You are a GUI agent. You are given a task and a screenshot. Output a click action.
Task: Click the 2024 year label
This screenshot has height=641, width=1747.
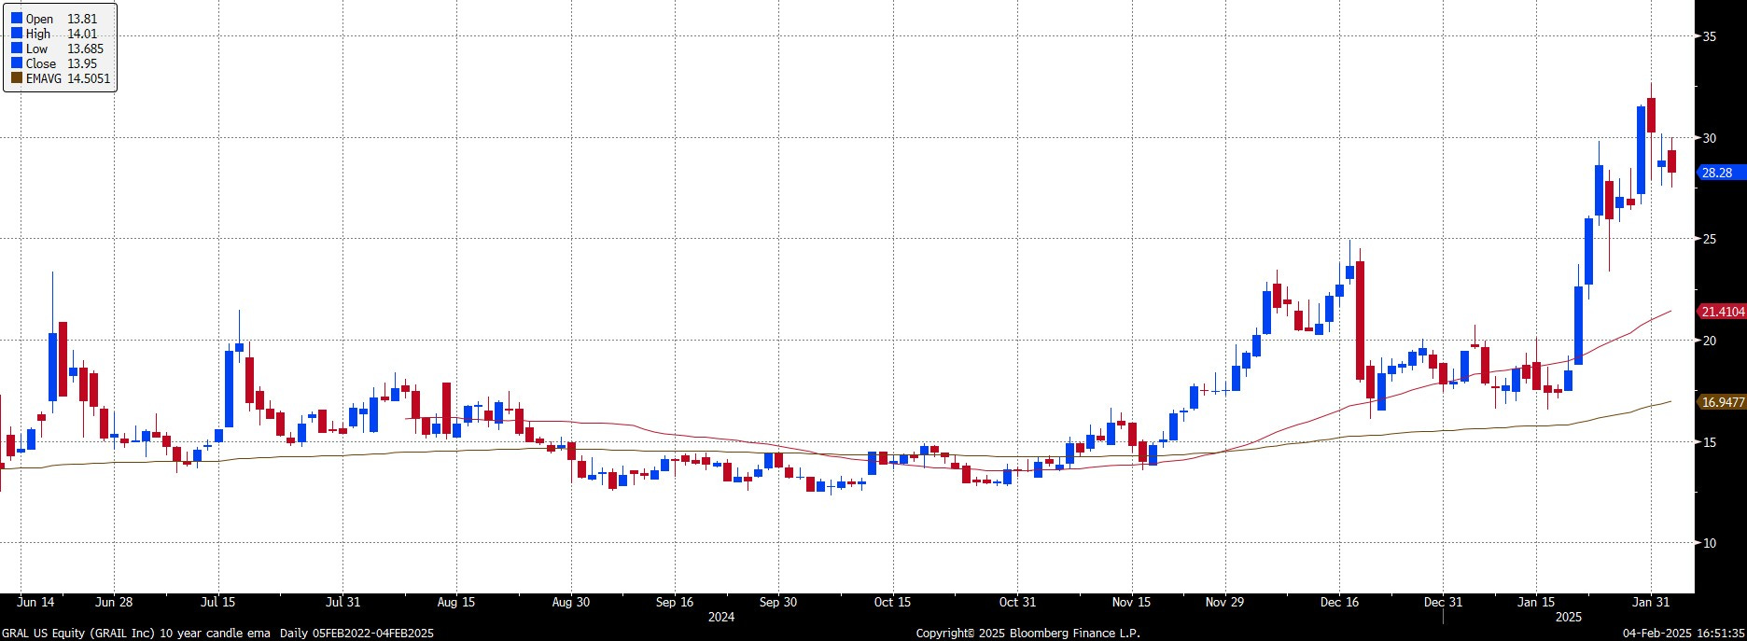coord(721,617)
